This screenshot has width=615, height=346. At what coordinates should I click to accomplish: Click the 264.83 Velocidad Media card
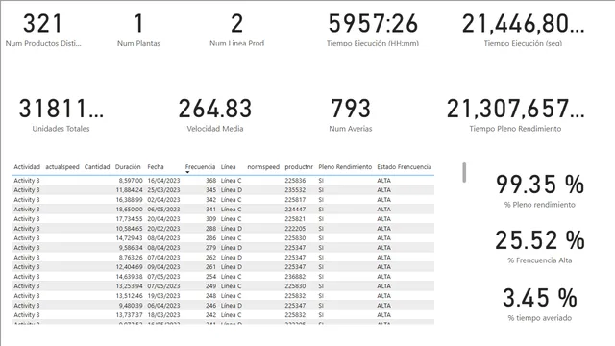pyautogui.click(x=215, y=115)
